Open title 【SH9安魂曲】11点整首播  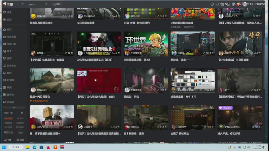[233, 60]
